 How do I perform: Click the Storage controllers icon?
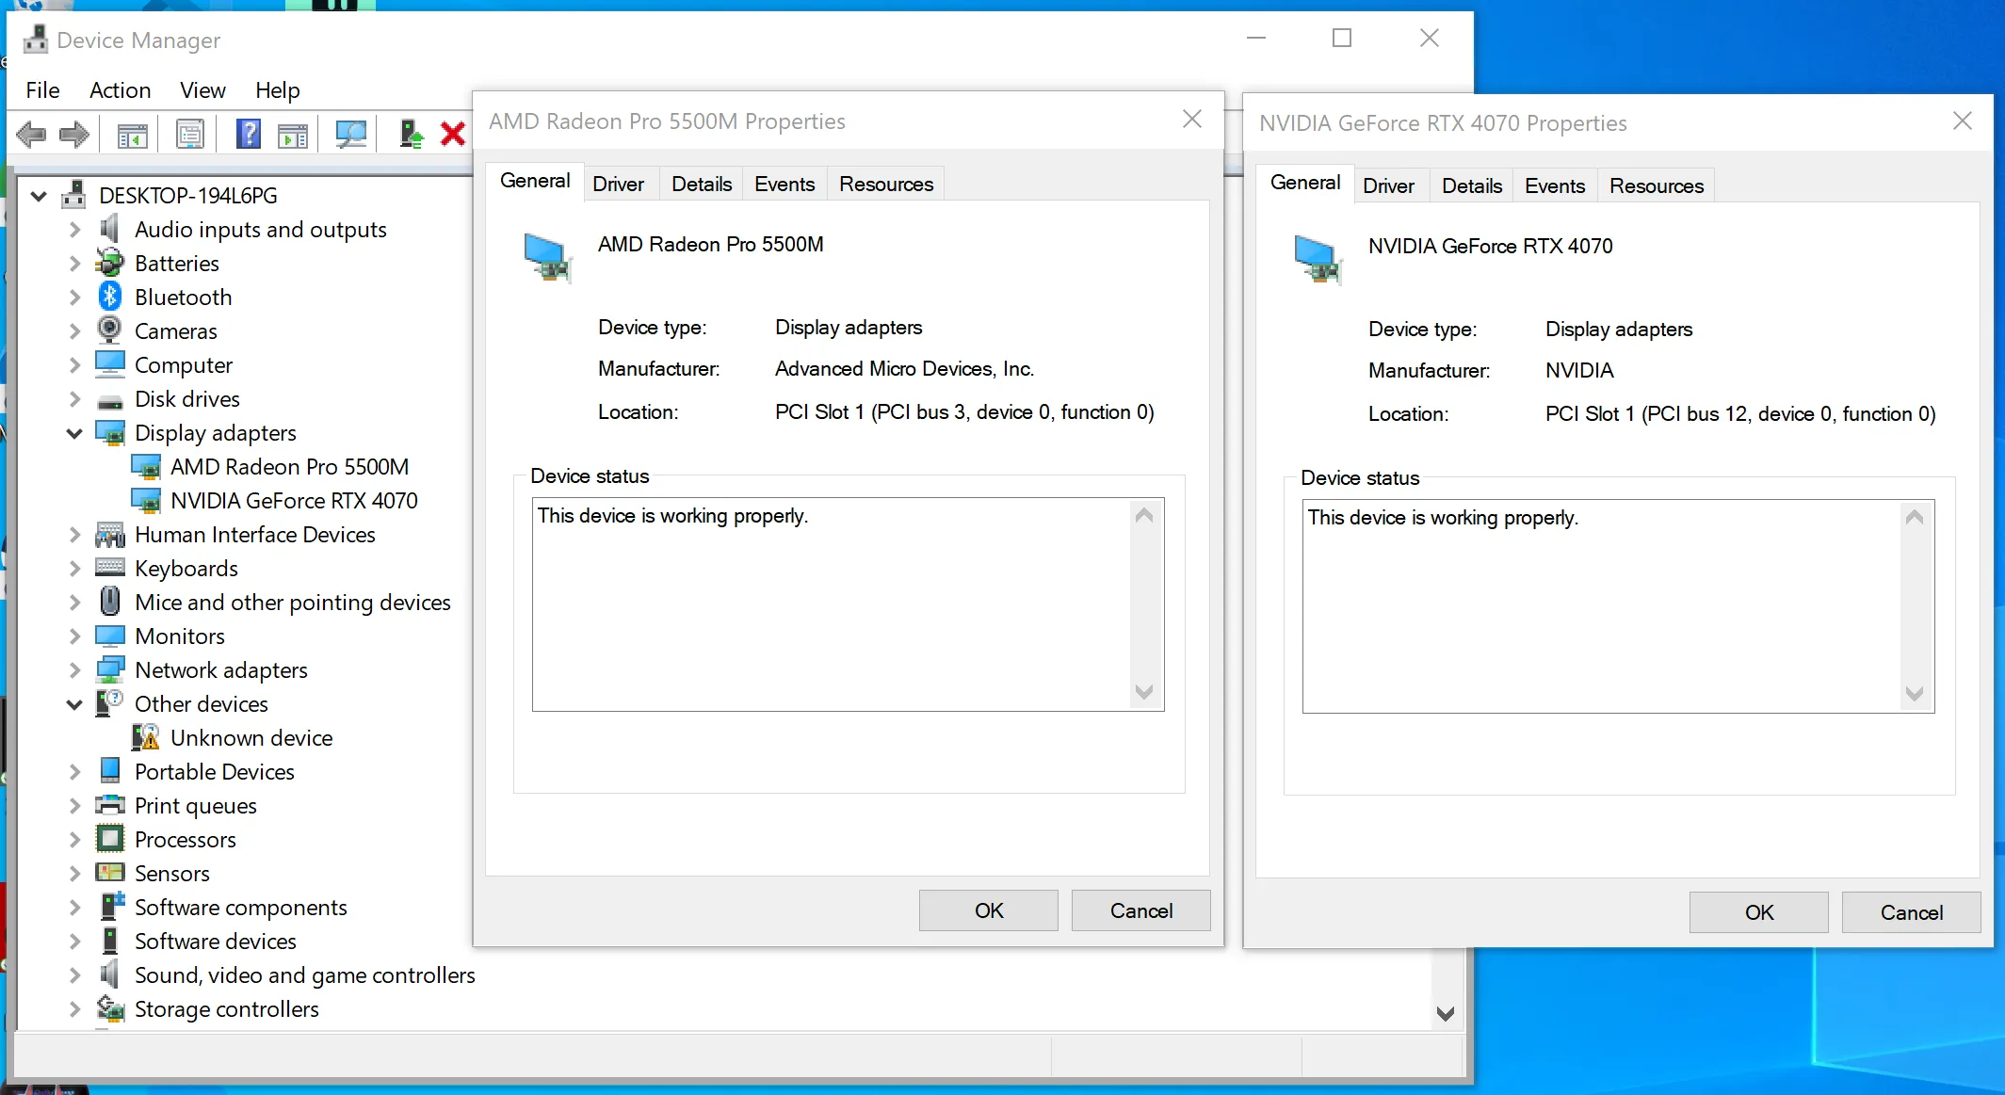tap(110, 1008)
